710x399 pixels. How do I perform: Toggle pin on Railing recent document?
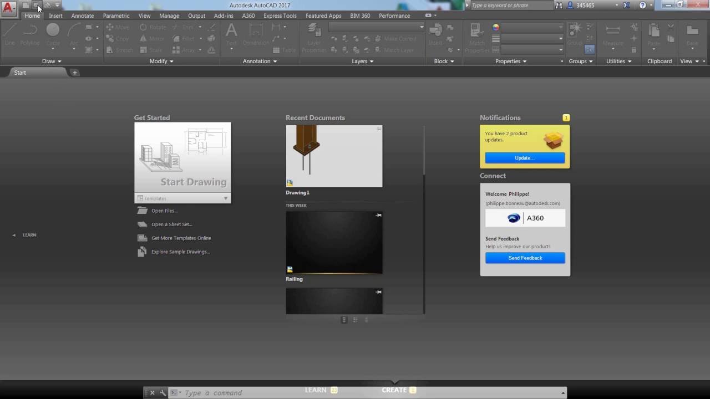pyautogui.click(x=379, y=215)
